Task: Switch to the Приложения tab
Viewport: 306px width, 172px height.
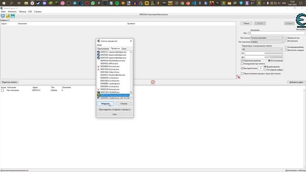Action: [103, 49]
